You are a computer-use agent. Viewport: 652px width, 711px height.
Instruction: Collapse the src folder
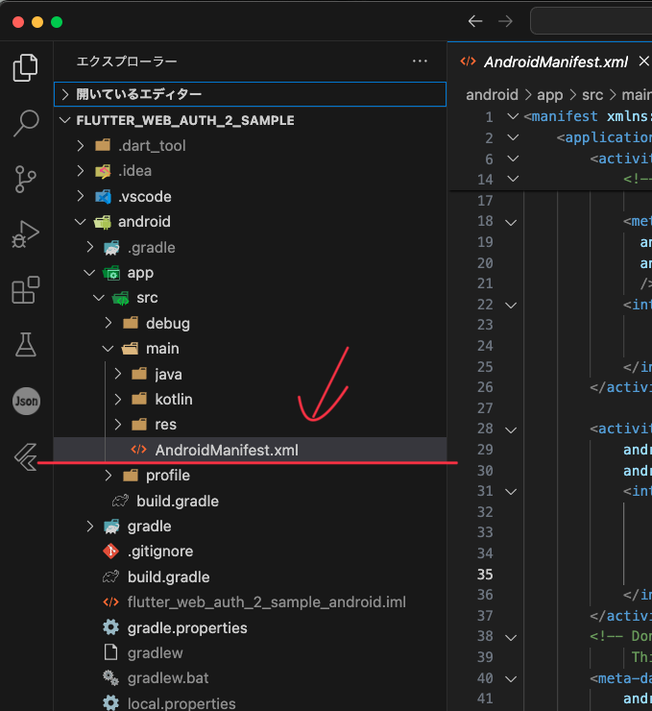pos(250,298)
